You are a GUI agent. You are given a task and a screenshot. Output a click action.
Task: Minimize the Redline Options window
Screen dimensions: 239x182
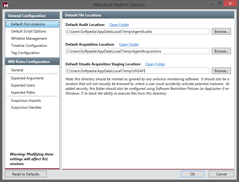point(212,4)
